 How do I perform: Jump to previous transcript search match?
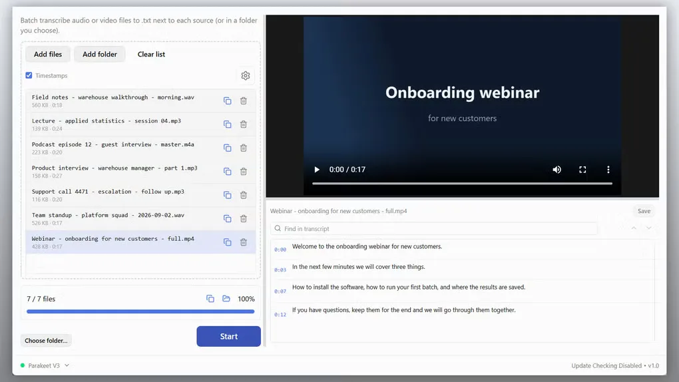(634, 228)
